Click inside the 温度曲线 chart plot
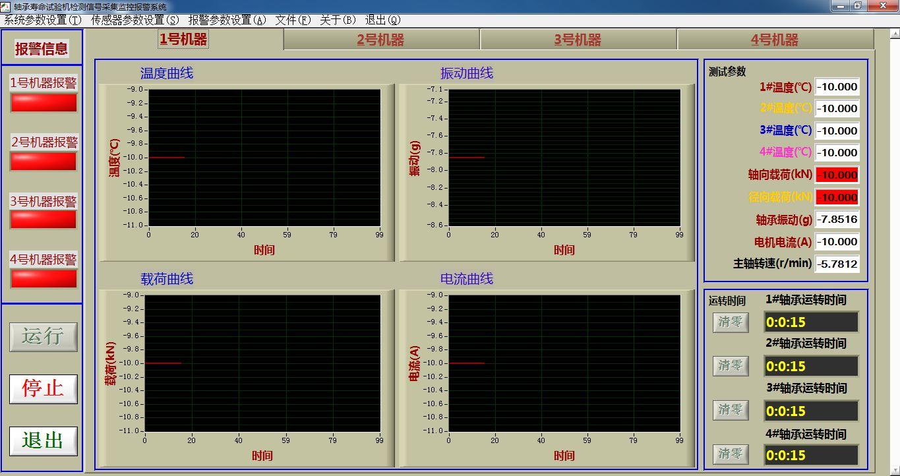The width and height of the screenshot is (900, 476). tap(264, 157)
